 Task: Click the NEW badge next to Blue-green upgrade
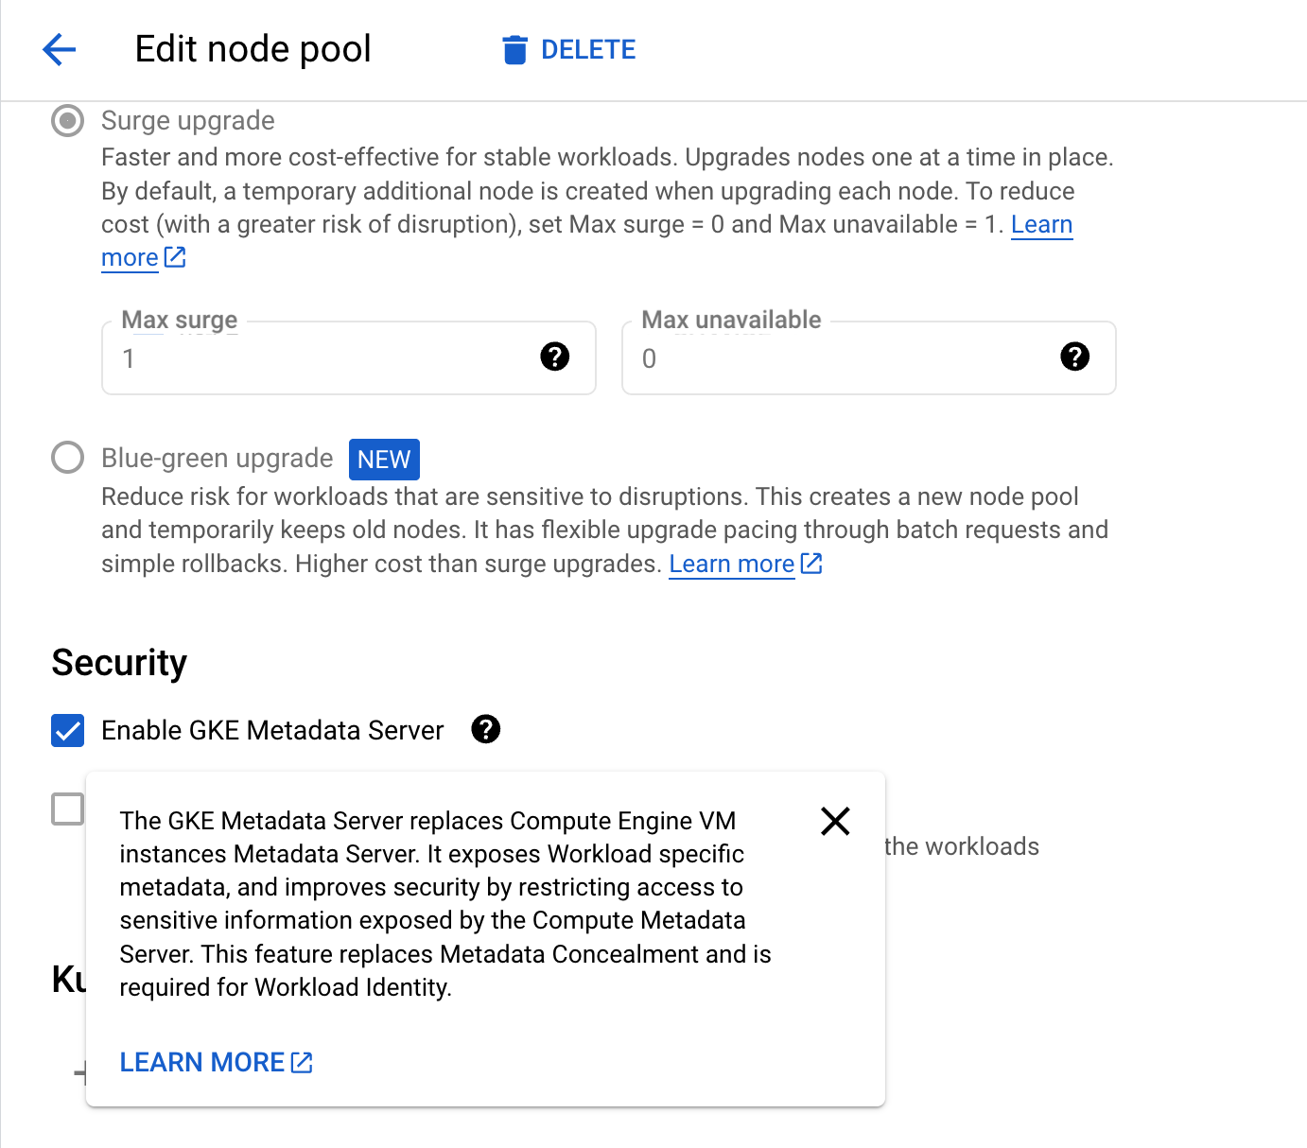[384, 460]
